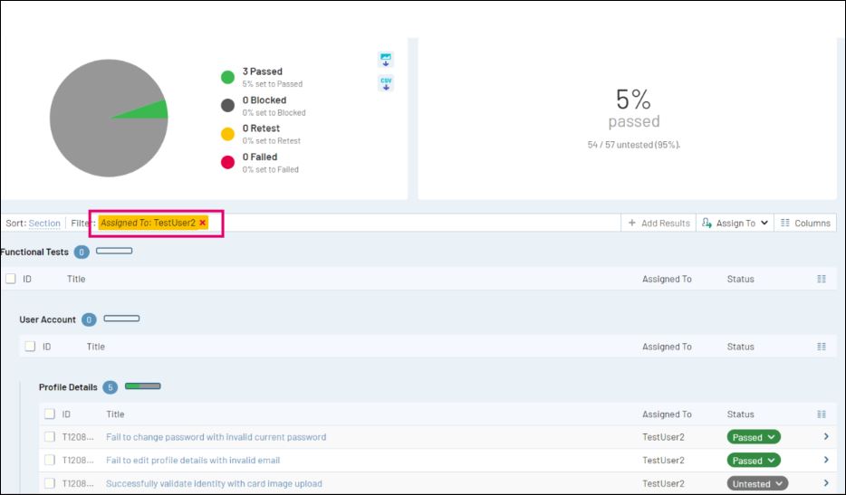Click the Columns button
846x495 pixels.
(805, 223)
